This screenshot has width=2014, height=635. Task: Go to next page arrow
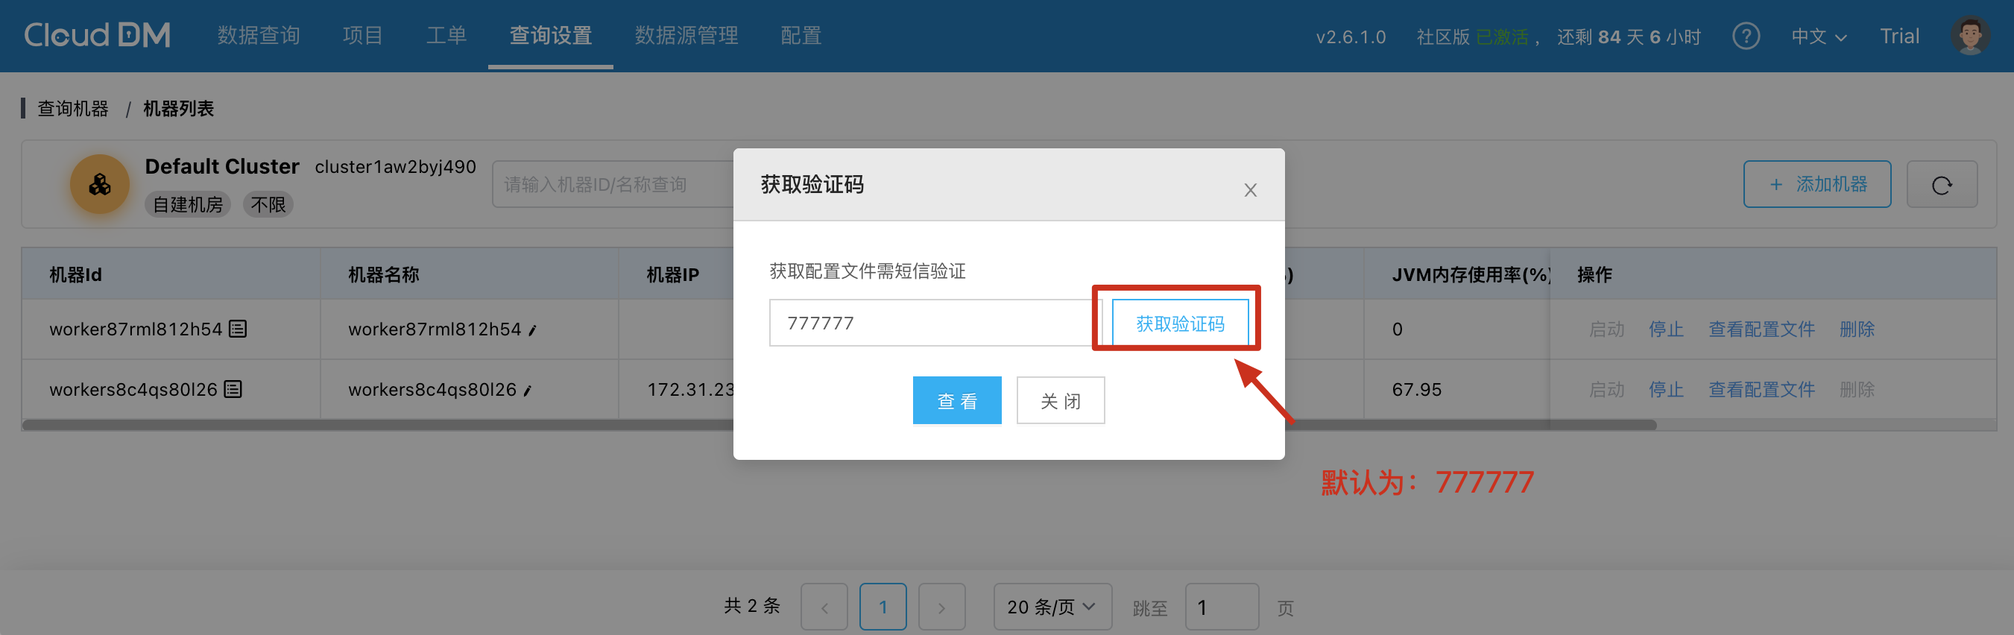(941, 606)
